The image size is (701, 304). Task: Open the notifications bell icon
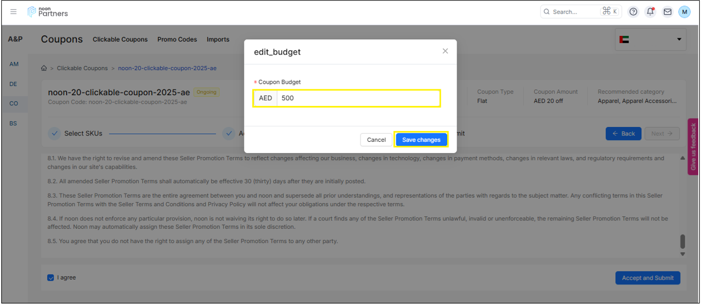[x=650, y=11]
